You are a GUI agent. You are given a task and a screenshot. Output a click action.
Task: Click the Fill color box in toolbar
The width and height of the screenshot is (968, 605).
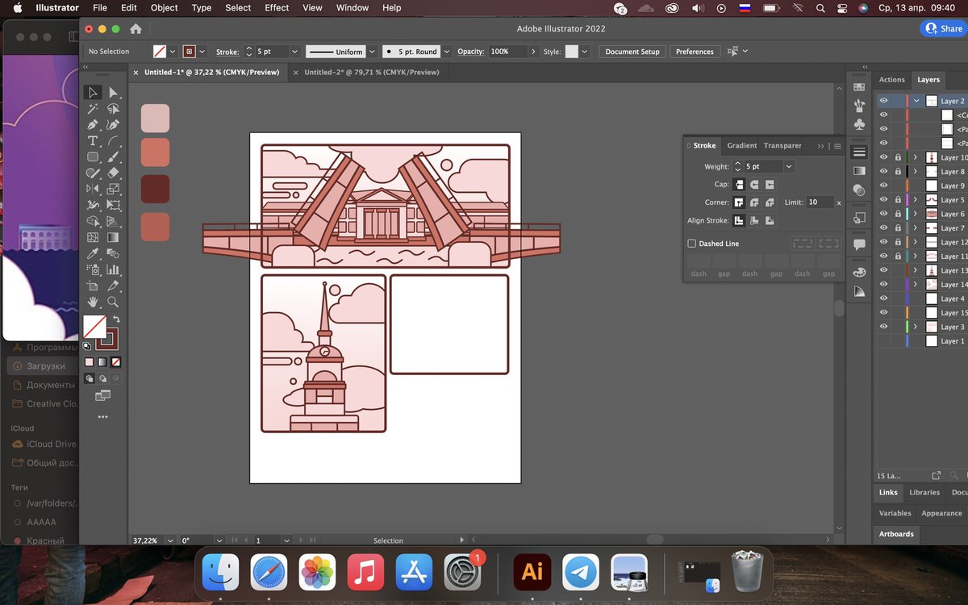click(94, 326)
